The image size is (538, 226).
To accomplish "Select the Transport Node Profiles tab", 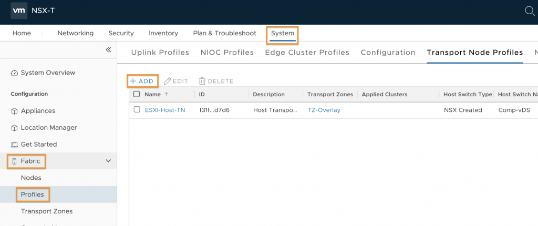I will (x=475, y=53).
